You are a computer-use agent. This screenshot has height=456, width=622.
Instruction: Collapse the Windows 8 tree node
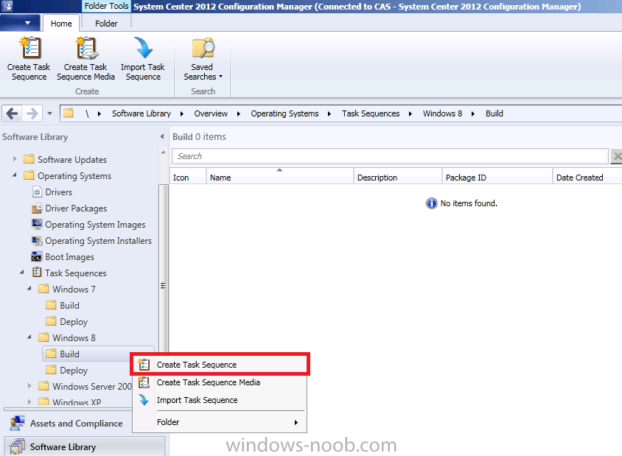tap(29, 337)
